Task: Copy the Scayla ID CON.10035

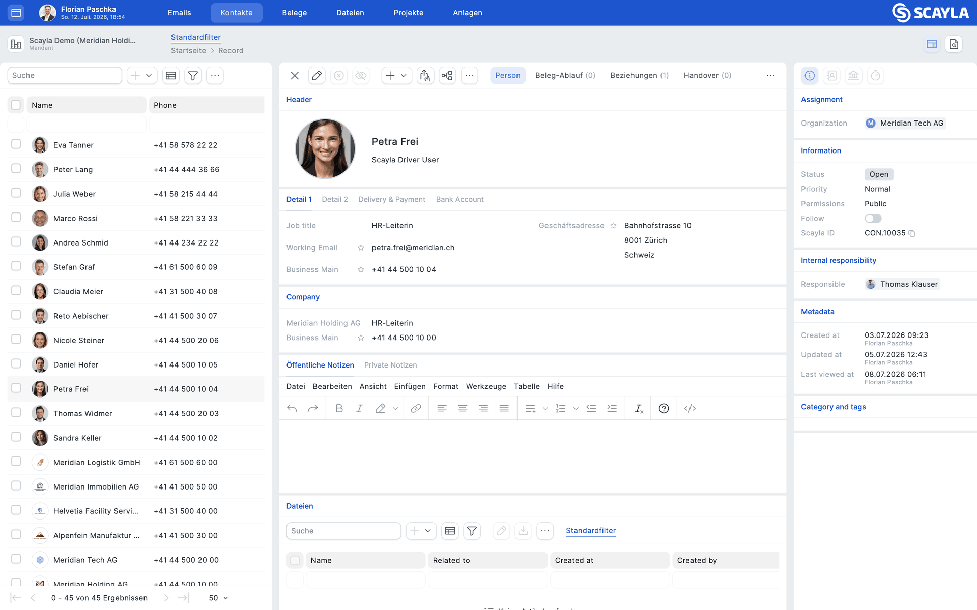Action: tap(912, 233)
